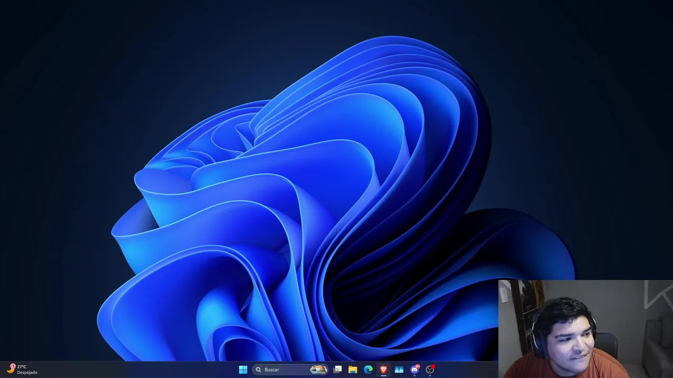Open the blue waveform app icon
Screen dimensions: 673x378
tap(399, 370)
